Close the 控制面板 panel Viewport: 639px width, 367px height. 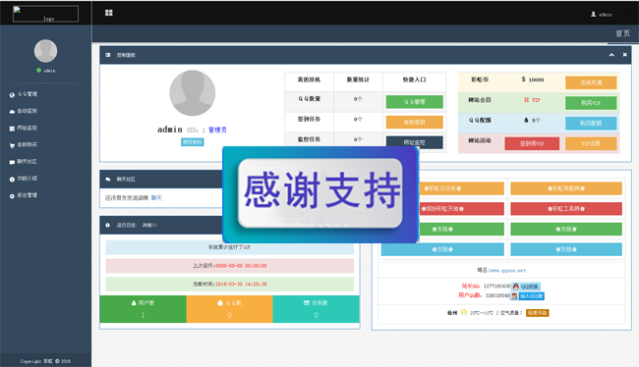(x=624, y=55)
